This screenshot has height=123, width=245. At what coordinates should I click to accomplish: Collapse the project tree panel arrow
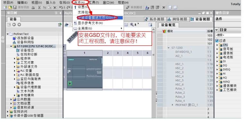click(61, 13)
